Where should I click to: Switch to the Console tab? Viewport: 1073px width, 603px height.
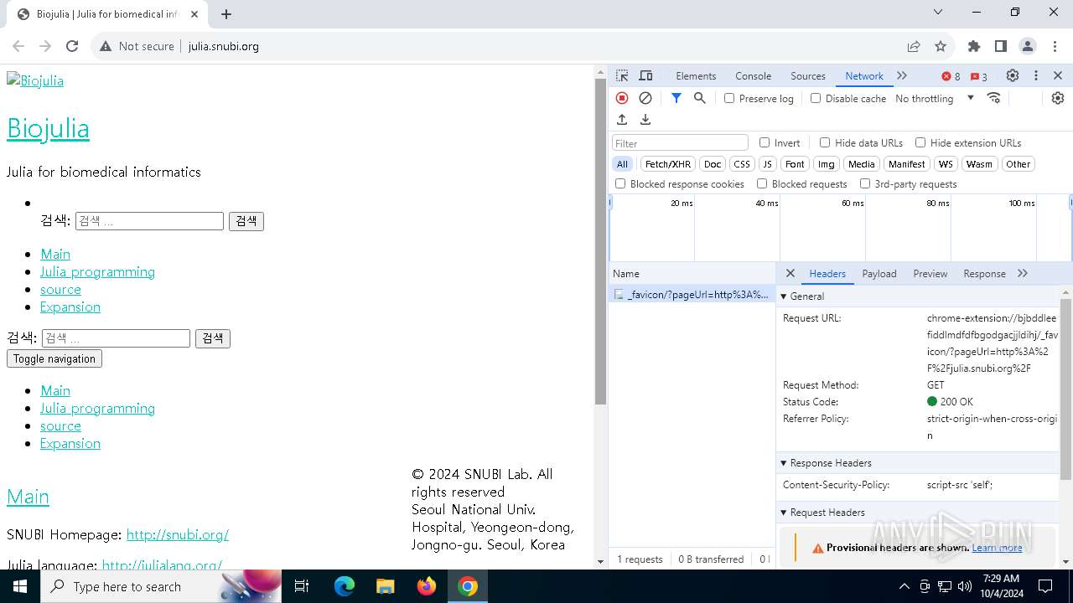click(753, 76)
